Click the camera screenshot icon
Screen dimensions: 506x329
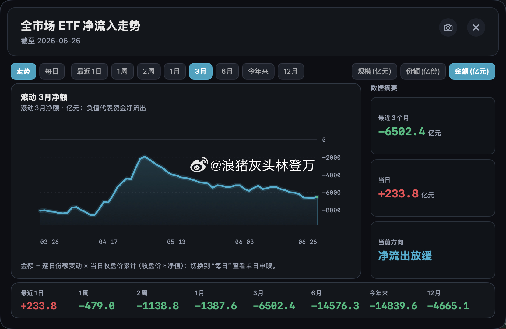[x=448, y=27]
